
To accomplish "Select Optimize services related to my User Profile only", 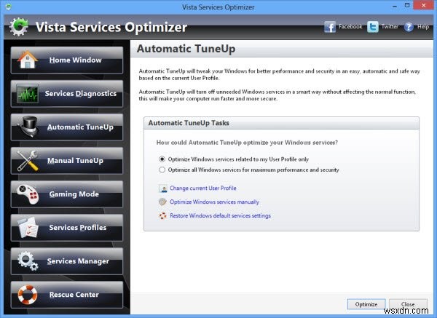I will click(x=162, y=159).
